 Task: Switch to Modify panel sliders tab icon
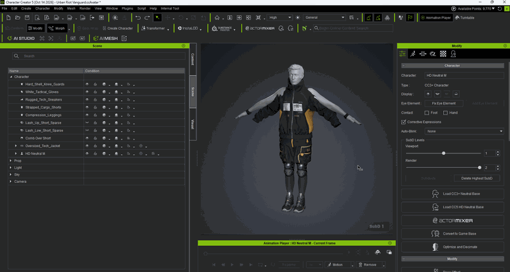(x=403, y=54)
